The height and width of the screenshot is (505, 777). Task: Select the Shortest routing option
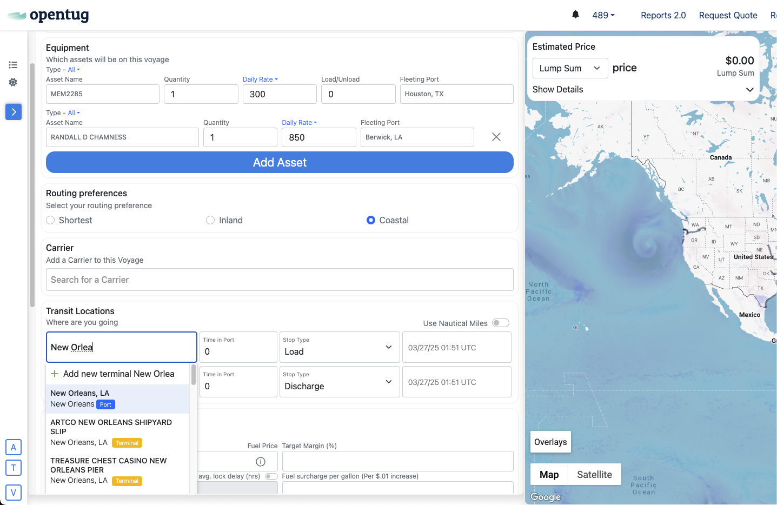pyautogui.click(x=51, y=220)
